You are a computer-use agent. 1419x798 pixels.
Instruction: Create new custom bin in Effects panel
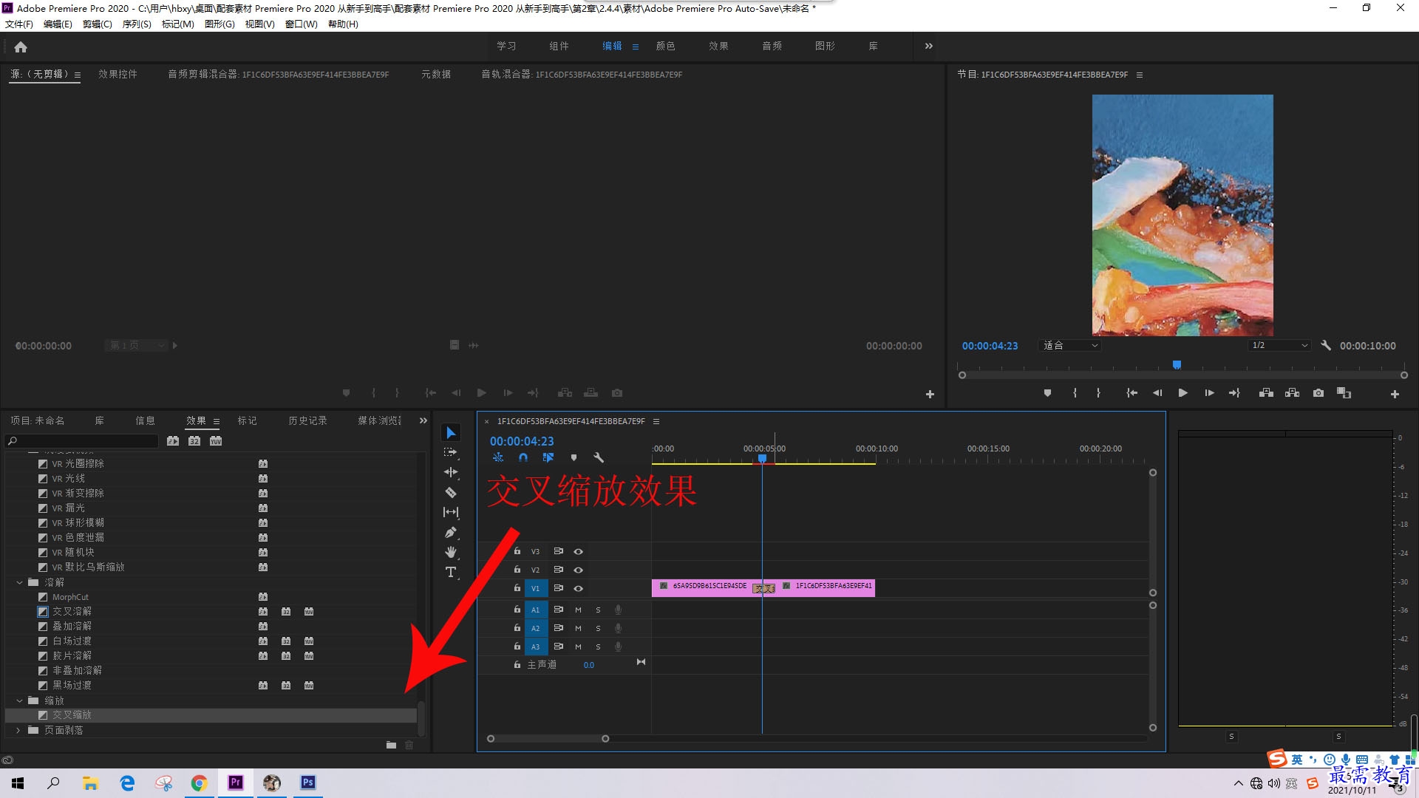click(x=391, y=745)
